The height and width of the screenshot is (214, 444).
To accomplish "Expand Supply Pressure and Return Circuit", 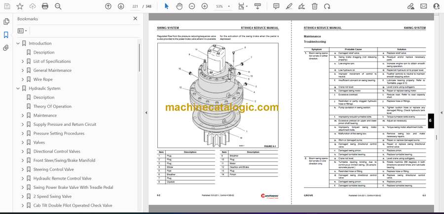I will pos(23,124).
